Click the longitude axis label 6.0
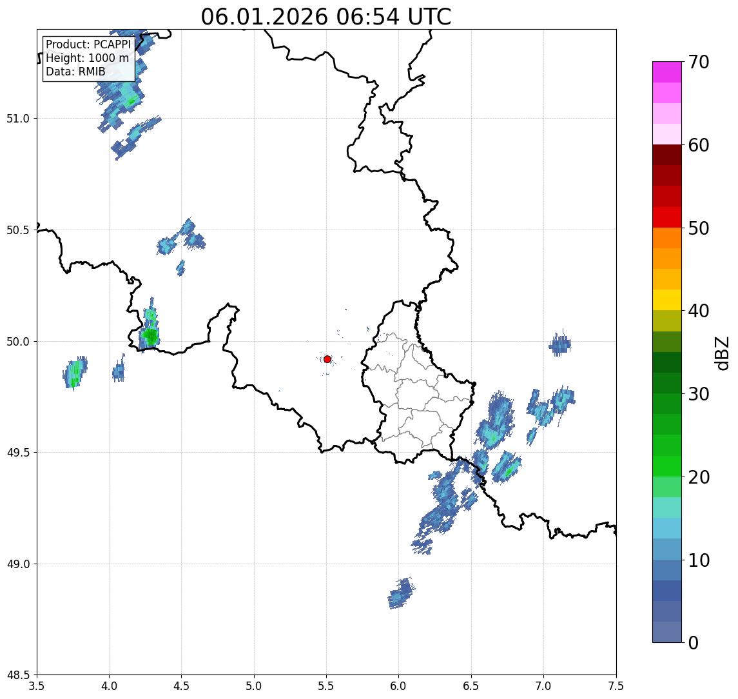The width and height of the screenshot is (738, 699). click(399, 686)
